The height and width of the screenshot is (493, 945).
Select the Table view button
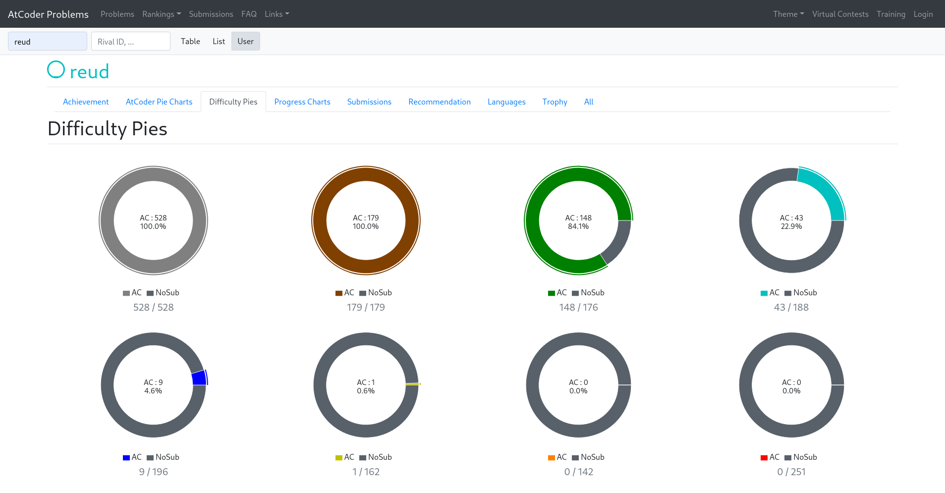tap(190, 41)
